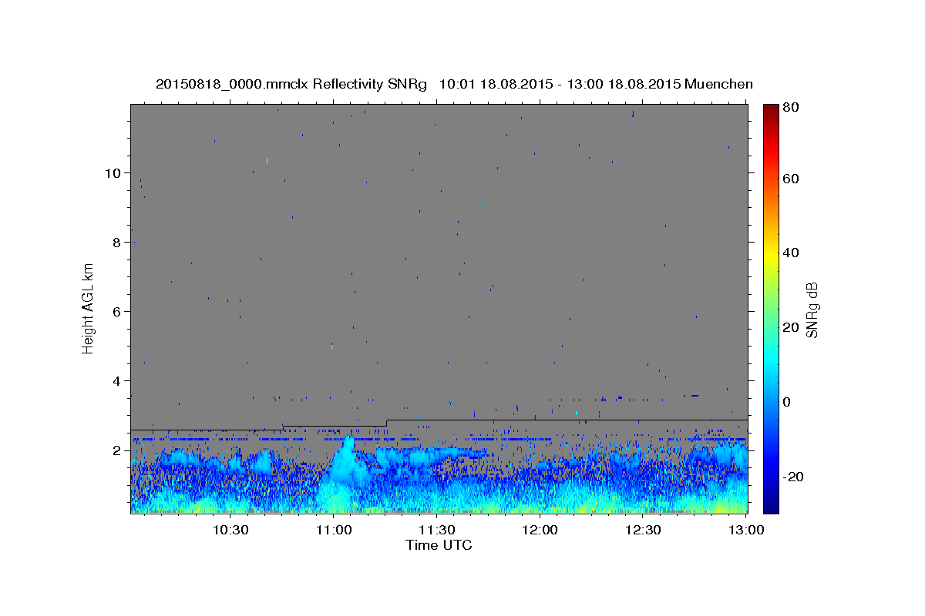Viewport: 925px width, 616px height.
Task: Click the '11:00' time tick label
Action: [333, 530]
